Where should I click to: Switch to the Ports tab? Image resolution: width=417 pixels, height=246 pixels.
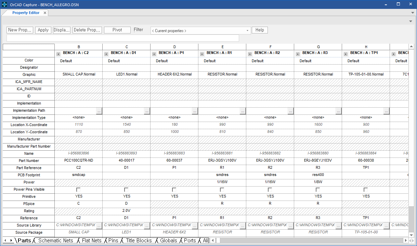(190, 241)
